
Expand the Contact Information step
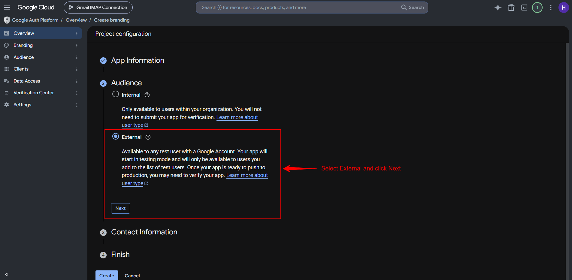[x=144, y=232]
